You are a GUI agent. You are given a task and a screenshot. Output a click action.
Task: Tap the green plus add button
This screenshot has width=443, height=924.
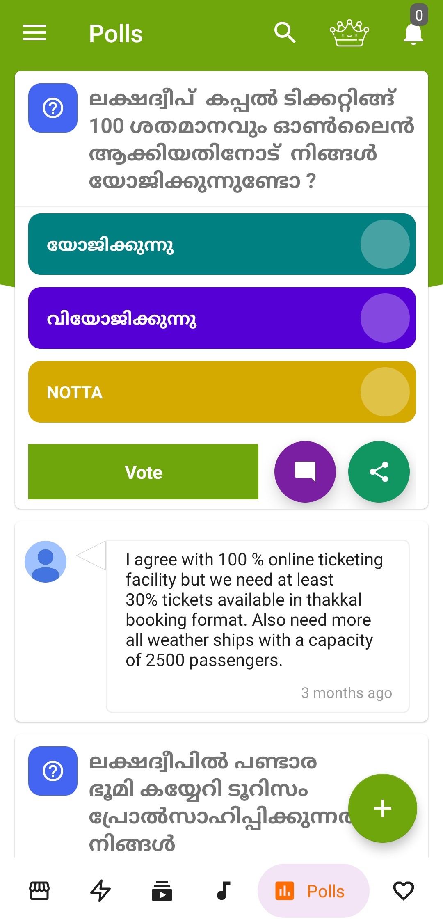382,808
